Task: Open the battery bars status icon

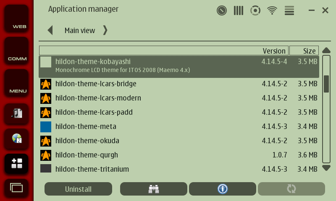Action: pyautogui.click(x=239, y=10)
